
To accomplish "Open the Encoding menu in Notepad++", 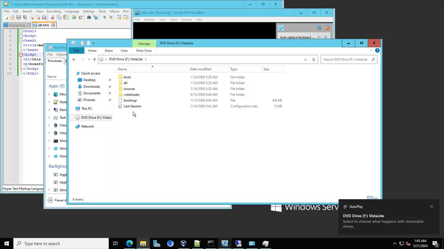I will pyautogui.click(x=54, y=11).
